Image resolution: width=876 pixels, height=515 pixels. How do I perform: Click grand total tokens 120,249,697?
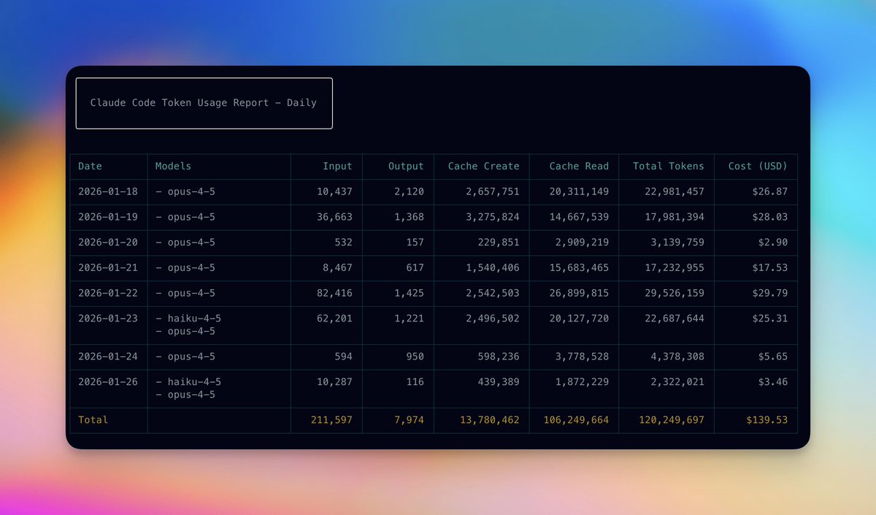click(672, 420)
